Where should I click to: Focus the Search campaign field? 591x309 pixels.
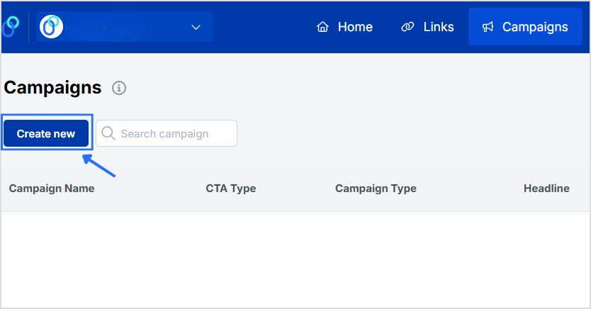(x=167, y=133)
